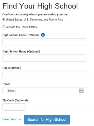Click the required State label
The width and height of the screenshot is (94, 126).
[x=6, y=84]
